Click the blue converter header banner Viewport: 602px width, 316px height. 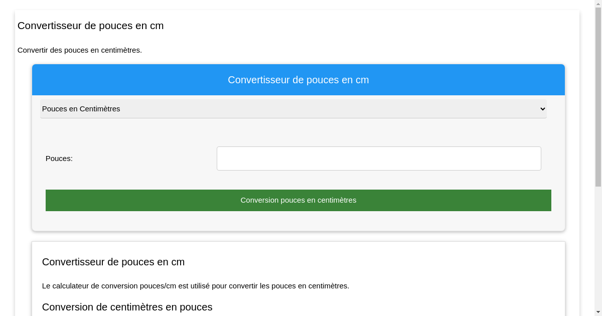click(x=298, y=79)
